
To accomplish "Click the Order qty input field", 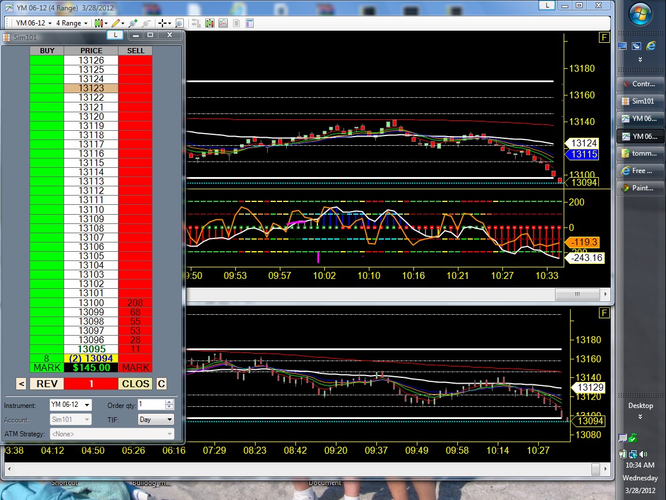I will pyautogui.click(x=151, y=405).
